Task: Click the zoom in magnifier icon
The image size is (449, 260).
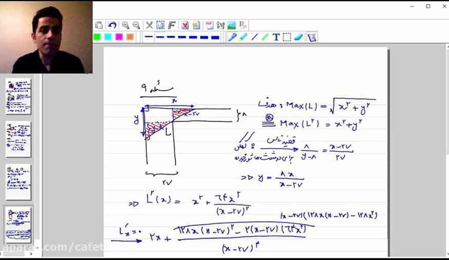Action: pos(125,25)
